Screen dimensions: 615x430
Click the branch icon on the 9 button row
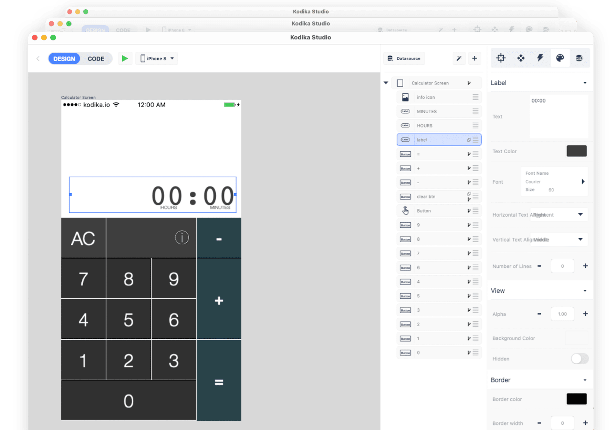(x=469, y=225)
